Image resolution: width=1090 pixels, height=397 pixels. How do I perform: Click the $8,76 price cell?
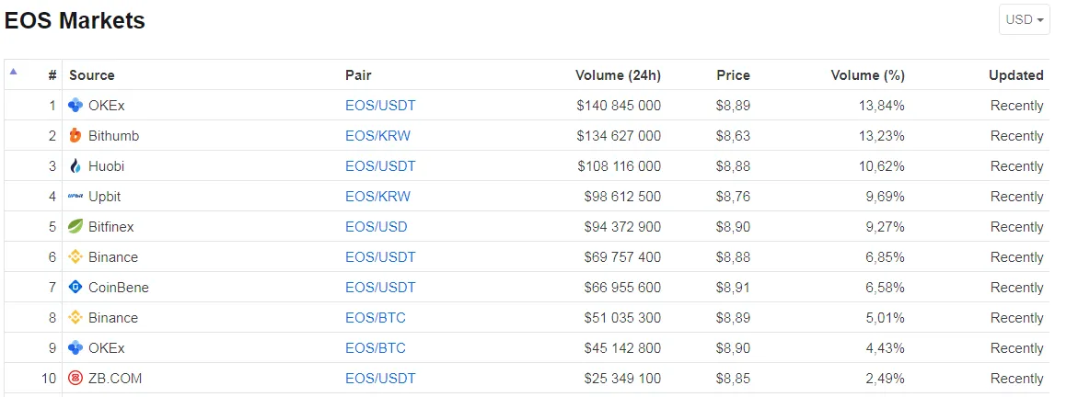(734, 197)
